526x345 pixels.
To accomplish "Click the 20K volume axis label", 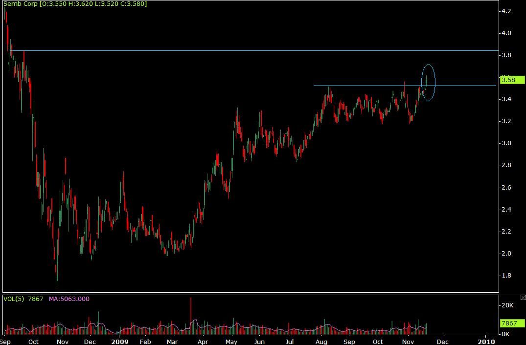I will pyautogui.click(x=507, y=305).
